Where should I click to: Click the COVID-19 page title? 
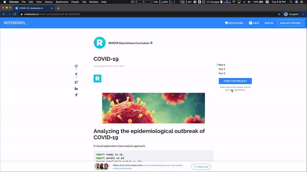(106, 59)
